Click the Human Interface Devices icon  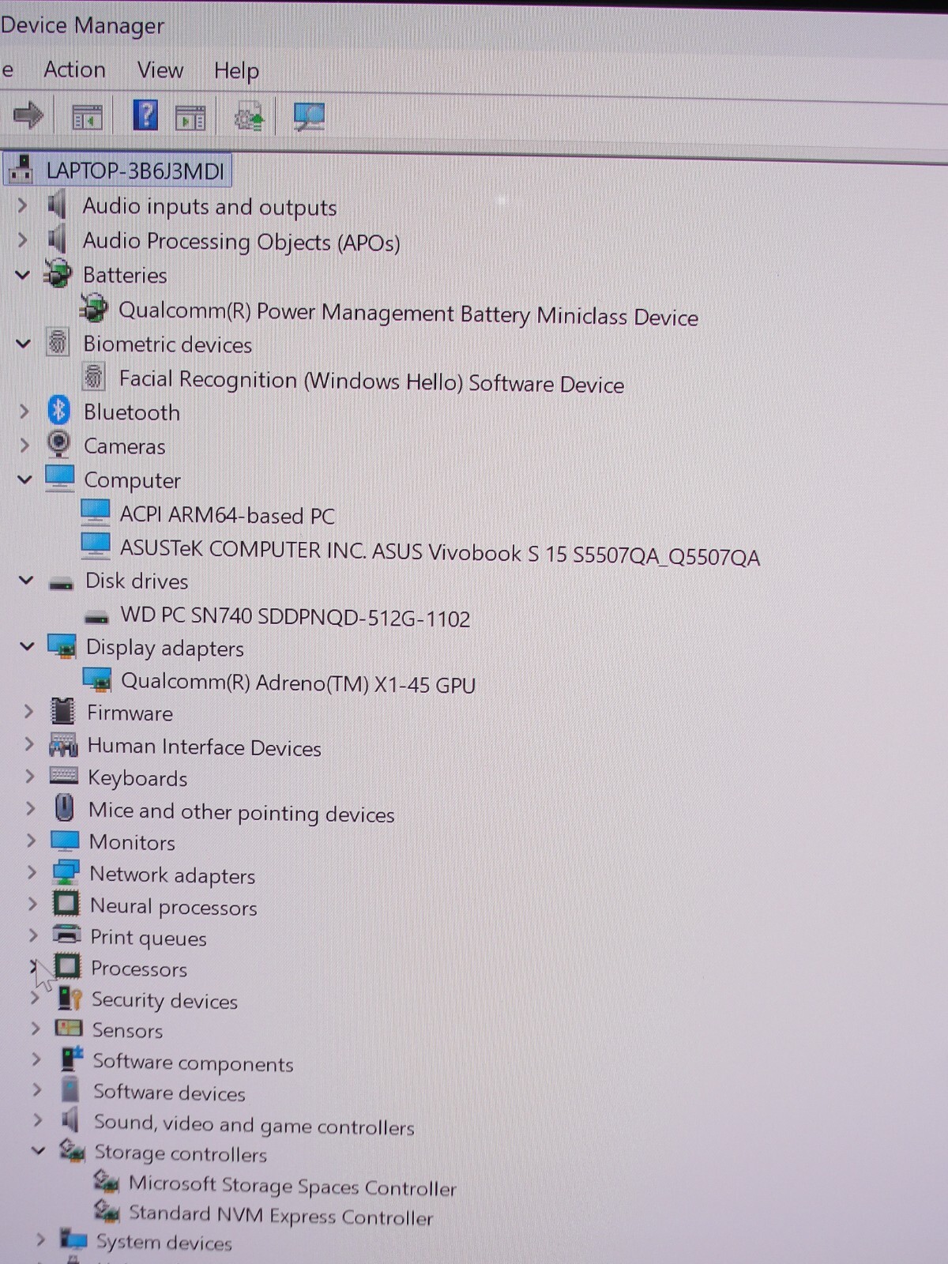63,744
